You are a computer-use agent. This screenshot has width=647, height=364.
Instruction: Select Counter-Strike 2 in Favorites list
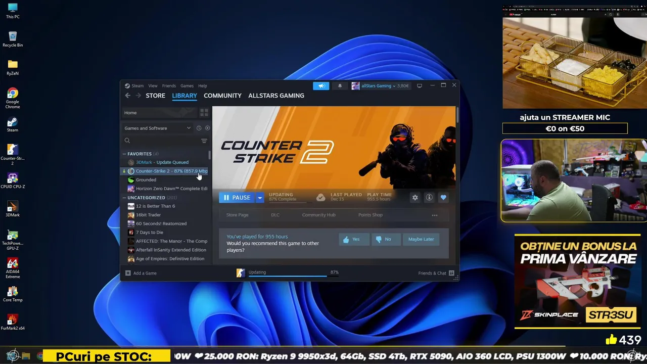165,171
